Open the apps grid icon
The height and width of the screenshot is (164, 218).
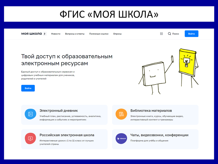point(161,34)
